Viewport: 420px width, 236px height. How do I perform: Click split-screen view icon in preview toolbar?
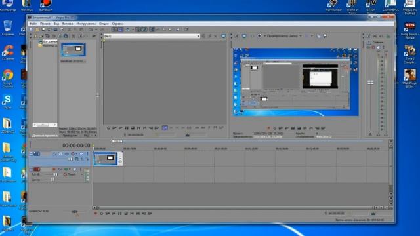point(260,36)
